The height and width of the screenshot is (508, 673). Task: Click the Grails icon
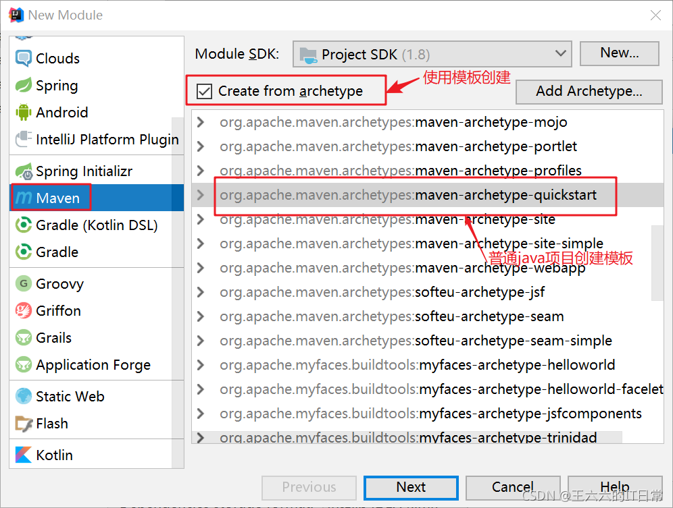[23, 338]
